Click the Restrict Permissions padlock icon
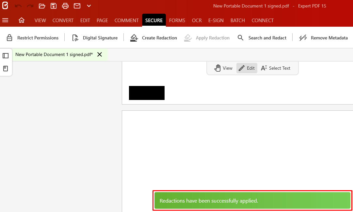 [x=9, y=38]
